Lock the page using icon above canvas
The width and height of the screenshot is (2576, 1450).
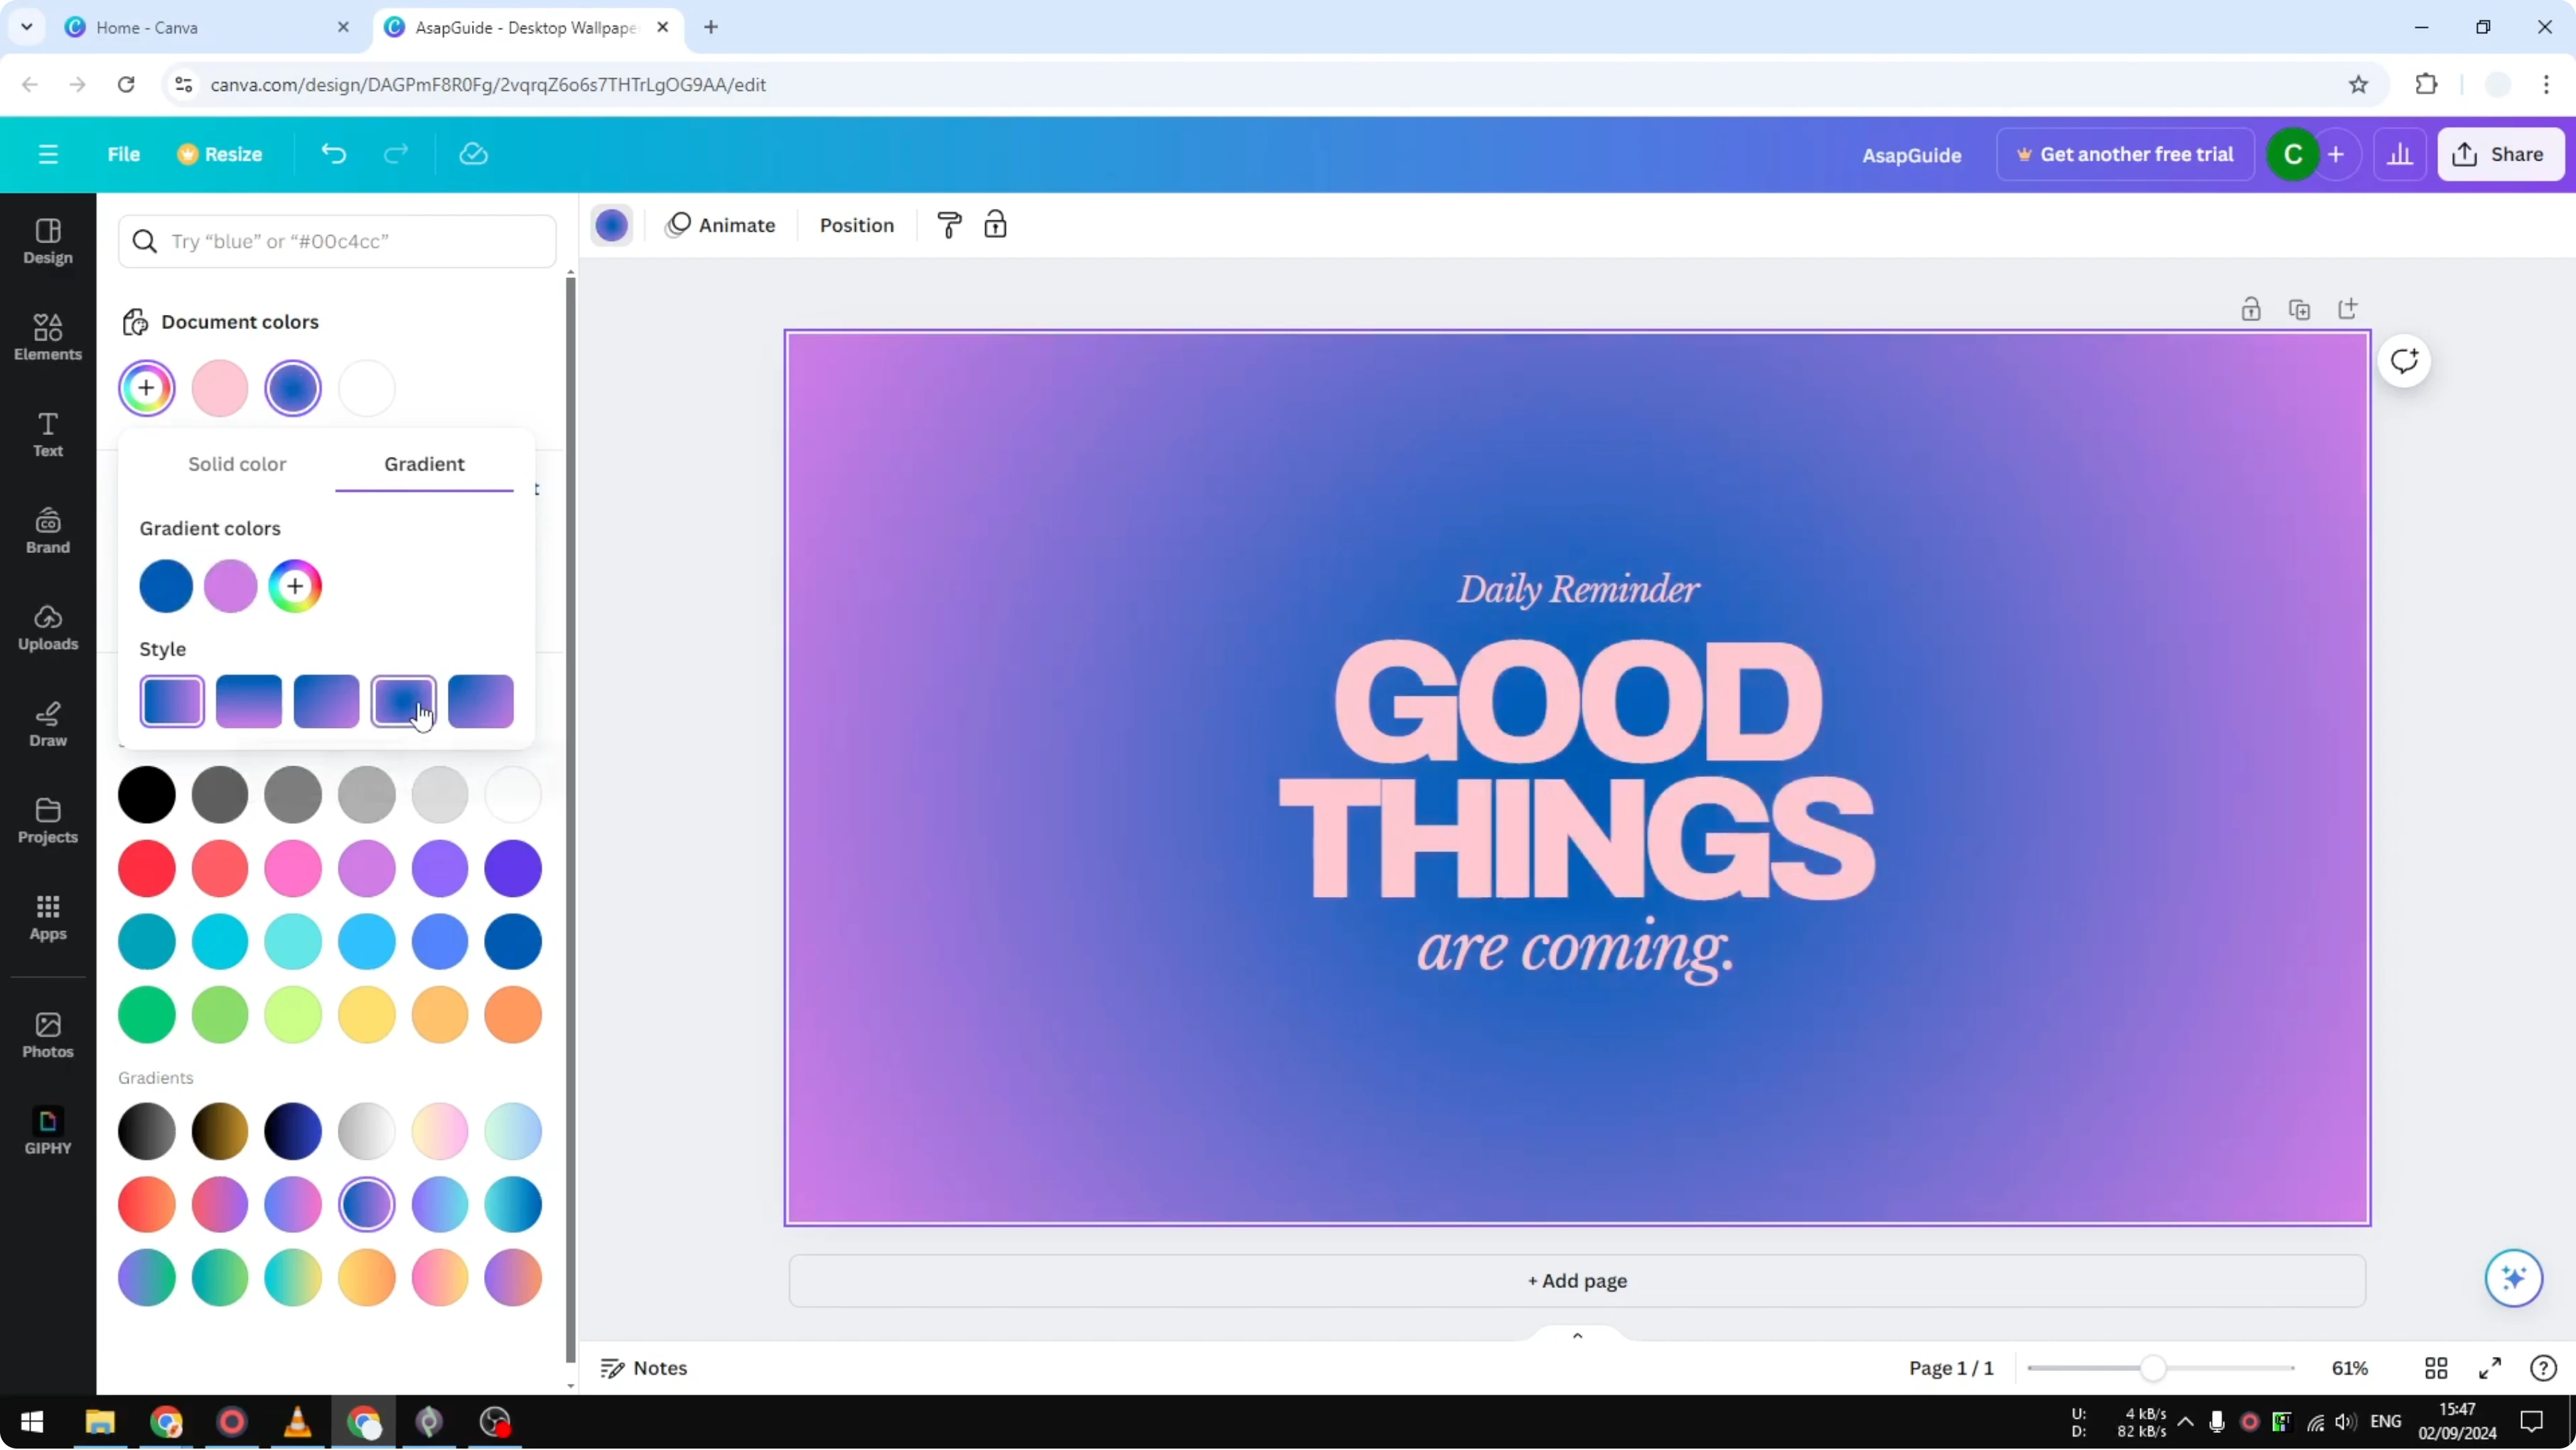point(2250,309)
